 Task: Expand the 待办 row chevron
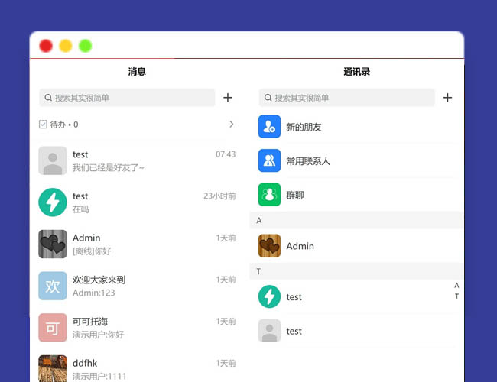pyautogui.click(x=232, y=125)
